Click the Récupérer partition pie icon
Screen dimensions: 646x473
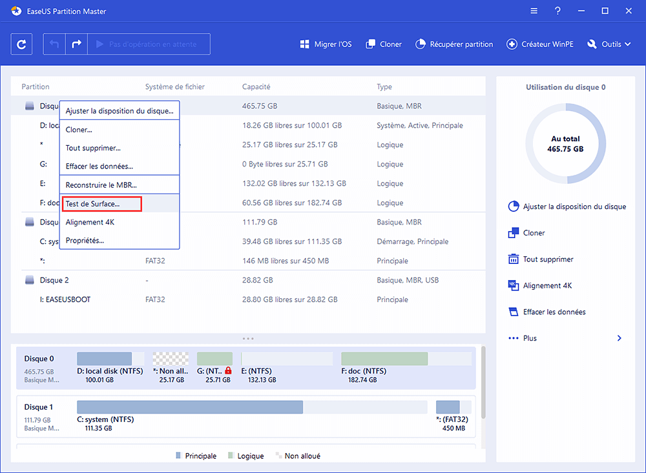(x=421, y=44)
